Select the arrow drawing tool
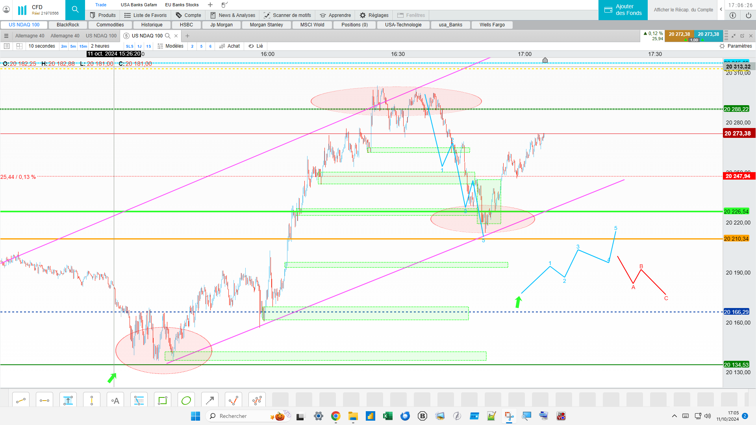The width and height of the screenshot is (756, 425). click(210, 401)
